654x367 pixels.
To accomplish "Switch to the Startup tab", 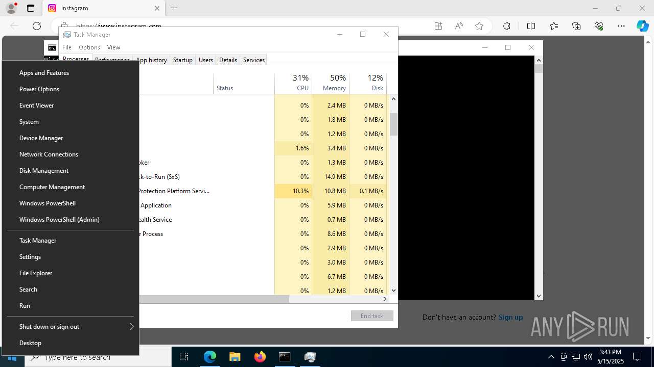I will point(183,60).
